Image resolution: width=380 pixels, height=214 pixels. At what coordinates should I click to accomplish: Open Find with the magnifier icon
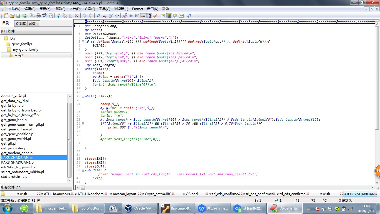coord(98,16)
